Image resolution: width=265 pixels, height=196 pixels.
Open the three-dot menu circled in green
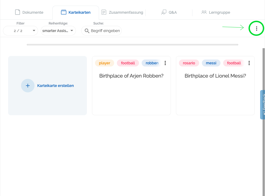[x=256, y=28]
